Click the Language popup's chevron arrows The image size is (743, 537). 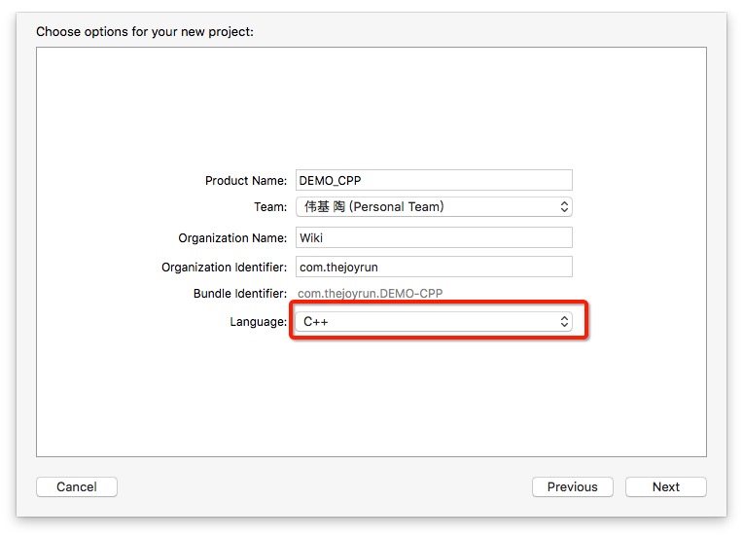tap(564, 321)
